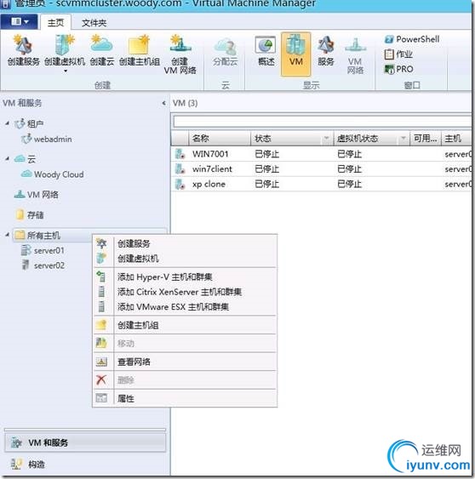This screenshot has height=479, width=475.
Task: Click the 状态 column header
Action: pos(292,139)
